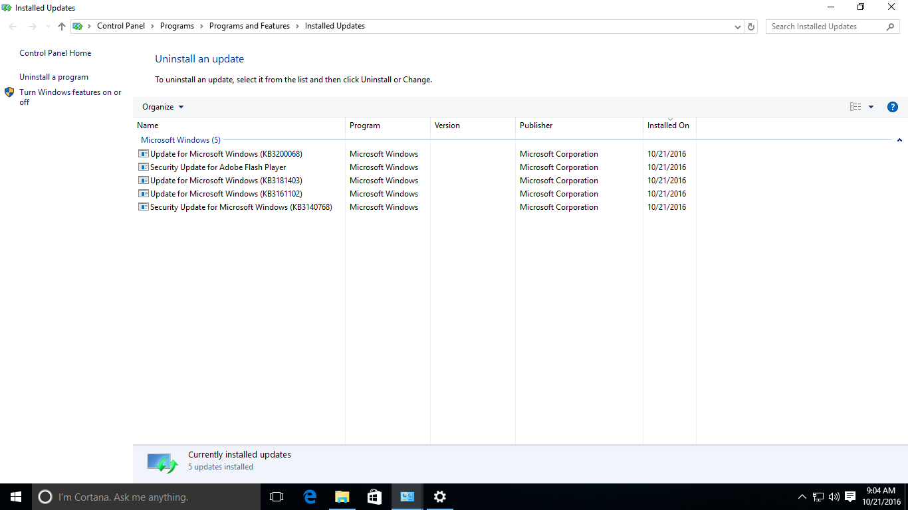
Task: Open the Help button
Action: pyautogui.click(x=893, y=107)
